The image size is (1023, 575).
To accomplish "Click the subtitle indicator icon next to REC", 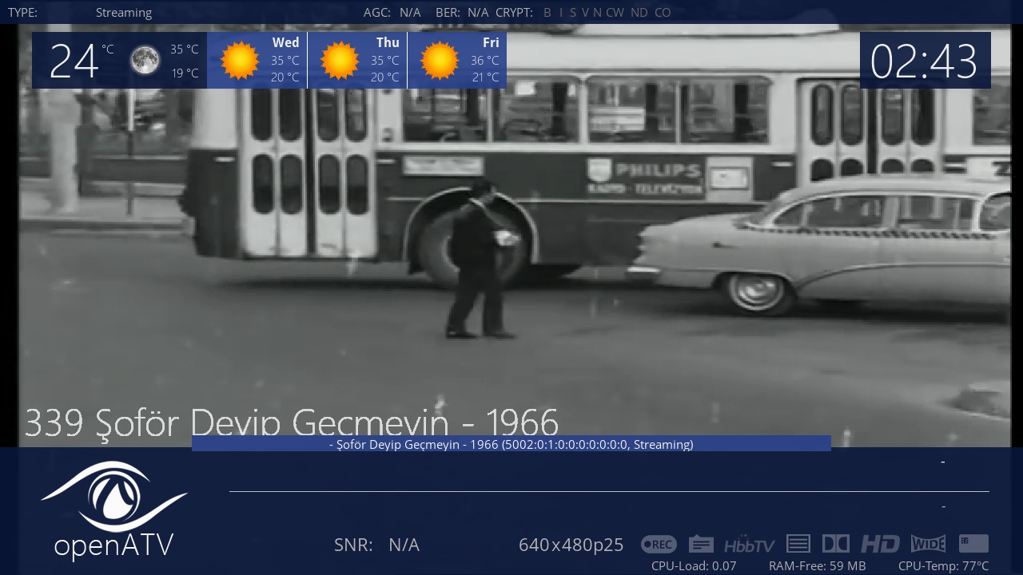I will [701, 545].
